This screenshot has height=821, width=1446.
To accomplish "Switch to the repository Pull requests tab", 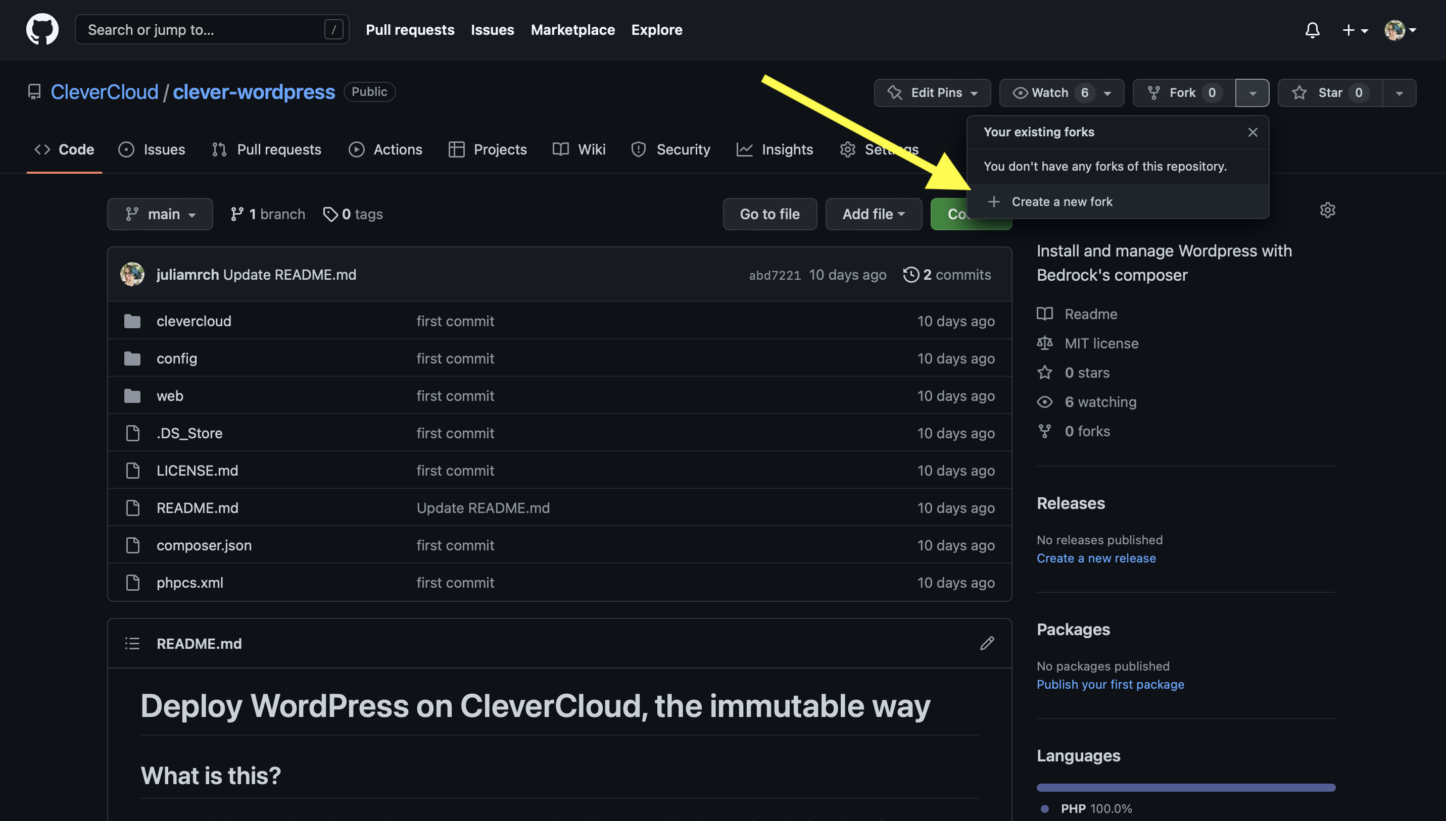I will coord(266,149).
